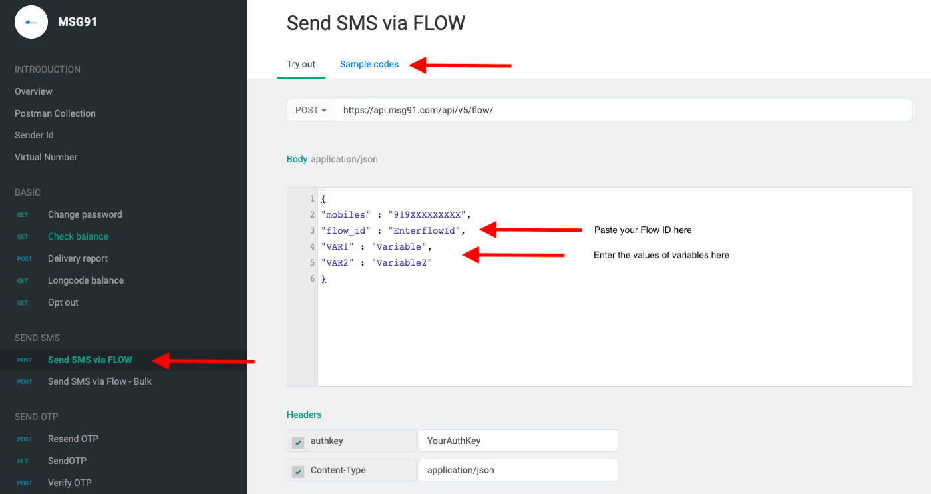This screenshot has height=494, width=931.
Task: Click the Send SMS via FLOW heading
Action: (376, 23)
